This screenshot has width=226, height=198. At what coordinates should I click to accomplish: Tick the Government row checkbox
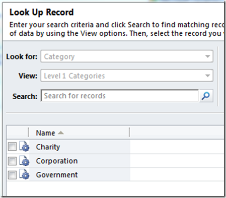(x=12, y=175)
